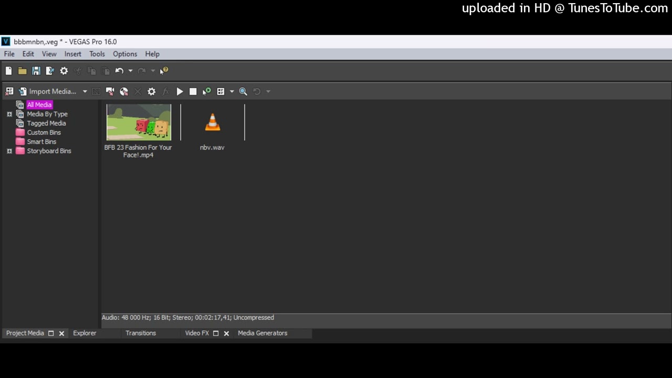Start the media preview with the Play button
Screen dimensions: 672x378
pos(180,91)
